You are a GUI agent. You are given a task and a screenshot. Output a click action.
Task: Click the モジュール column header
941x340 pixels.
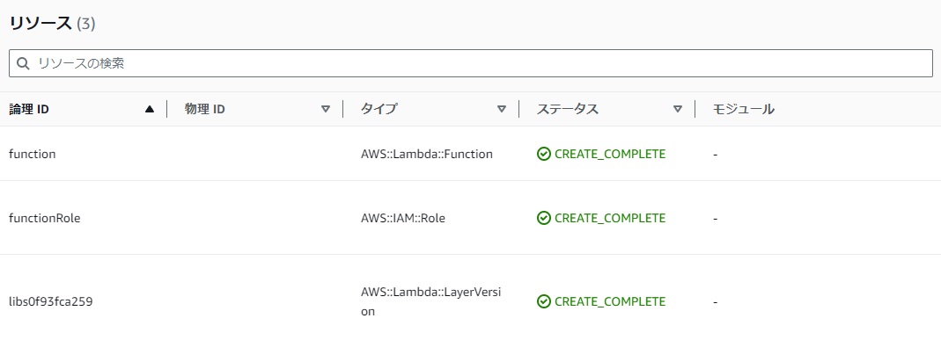743,109
